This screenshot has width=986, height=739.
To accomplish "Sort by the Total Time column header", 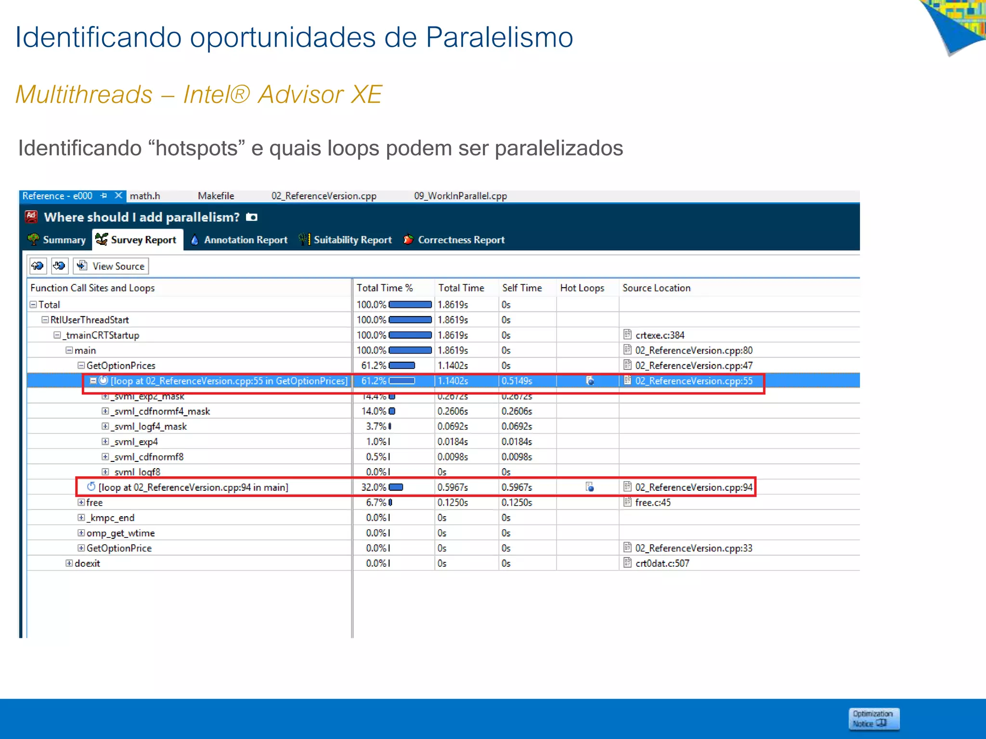I will pyautogui.click(x=467, y=288).
